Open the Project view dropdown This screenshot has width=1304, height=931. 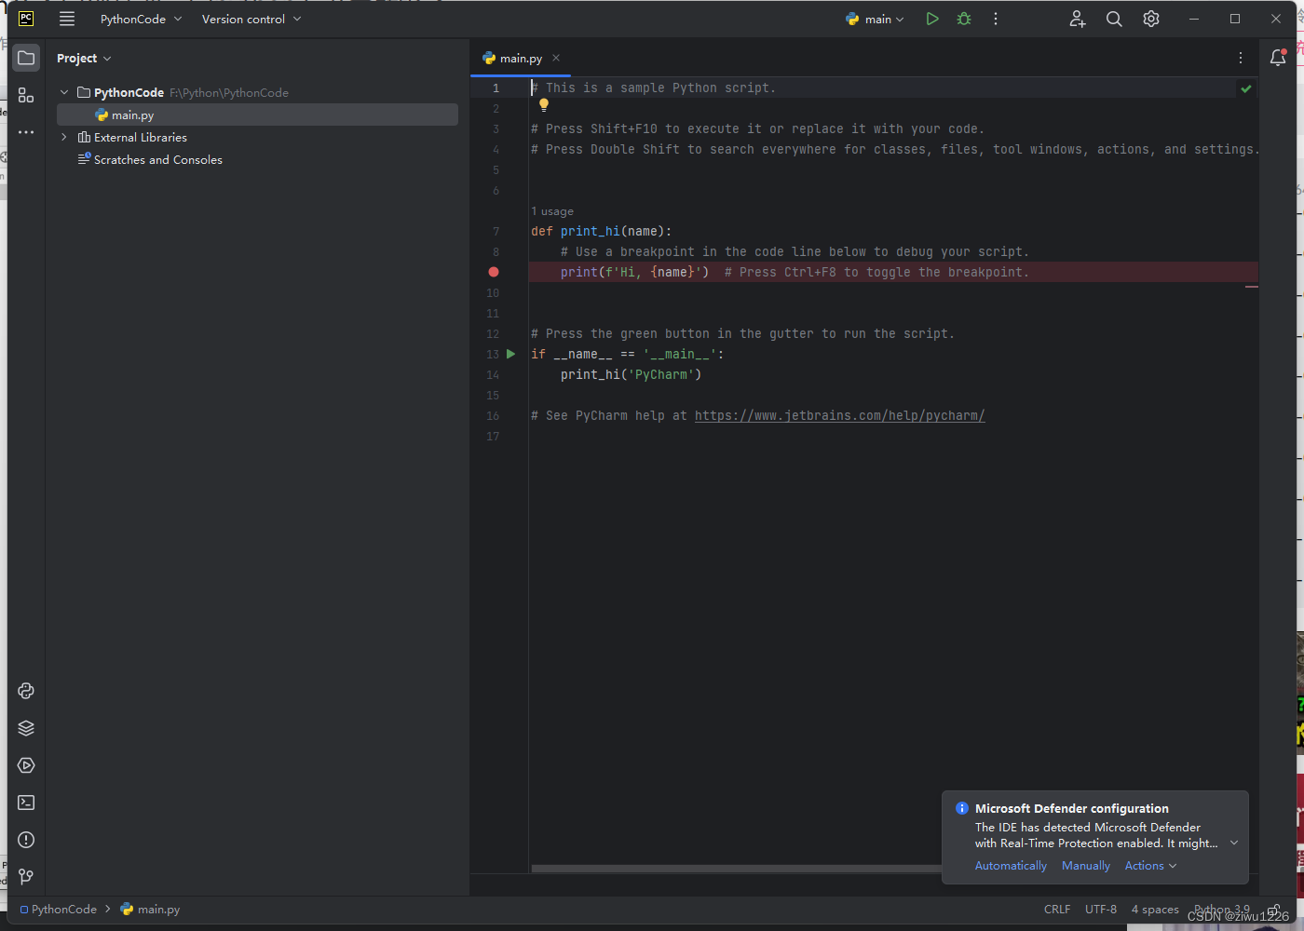click(84, 58)
